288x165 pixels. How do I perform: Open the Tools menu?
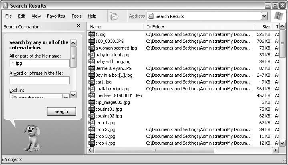(x=76, y=16)
